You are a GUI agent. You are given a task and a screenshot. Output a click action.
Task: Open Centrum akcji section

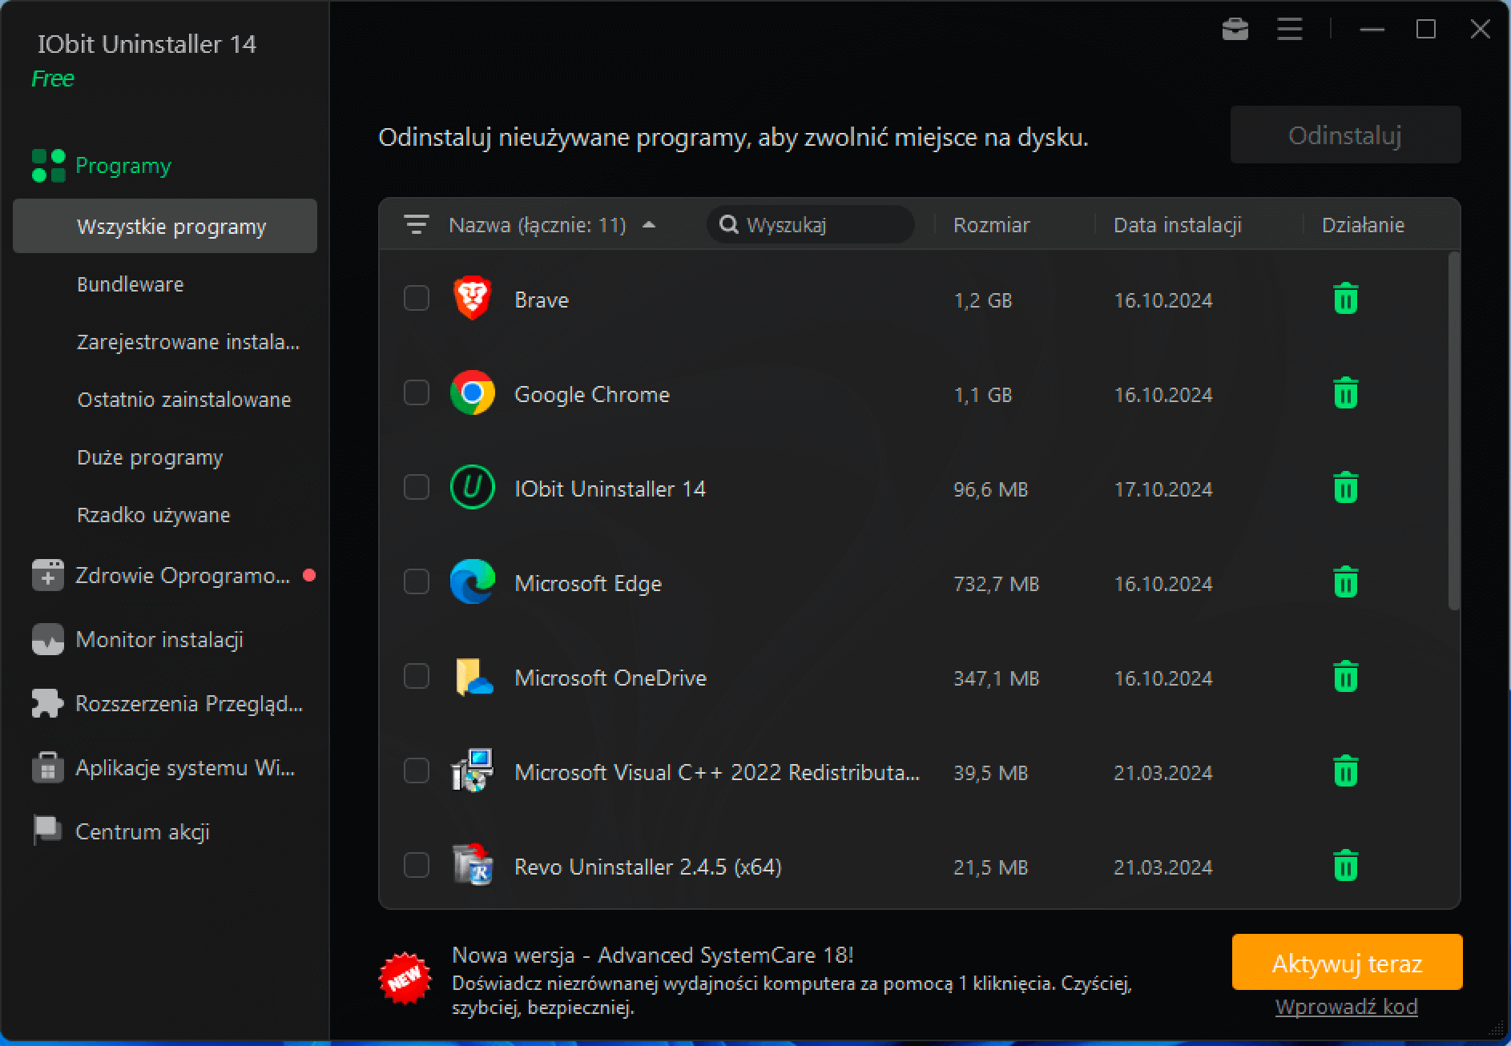click(x=143, y=831)
